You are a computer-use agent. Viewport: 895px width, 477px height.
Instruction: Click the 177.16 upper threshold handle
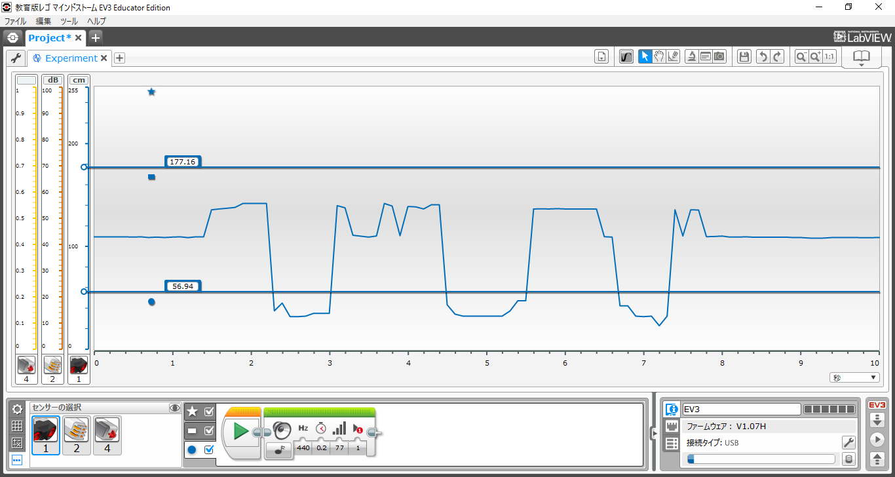84,167
